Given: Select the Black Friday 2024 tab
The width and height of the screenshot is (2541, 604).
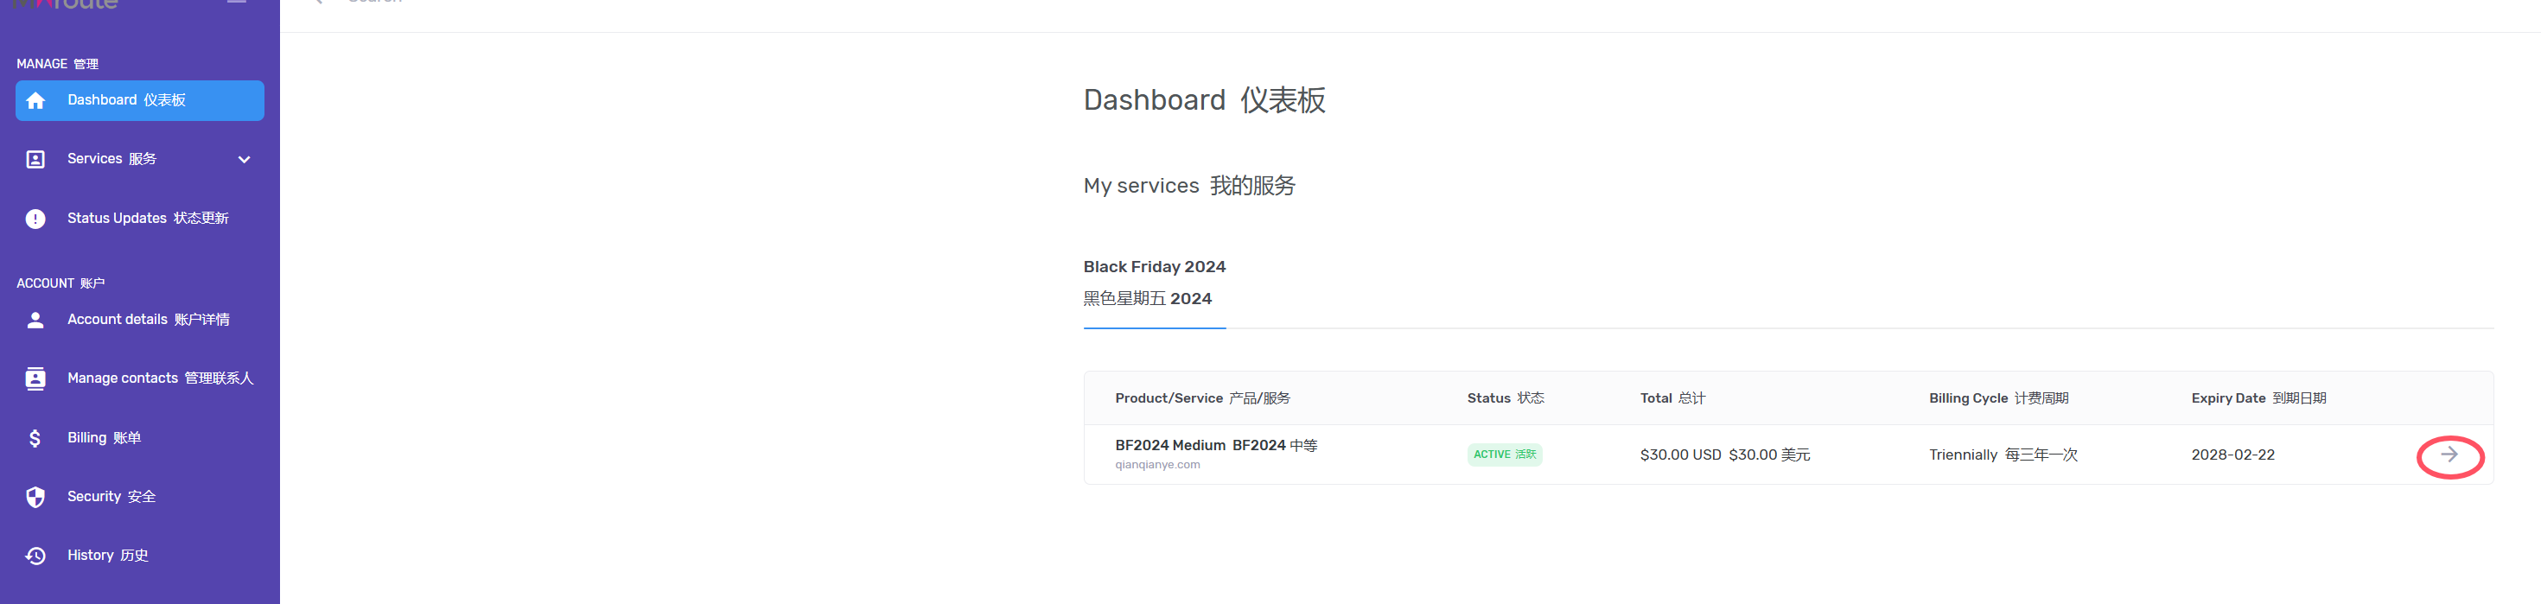Looking at the screenshot, I should 1154,283.
